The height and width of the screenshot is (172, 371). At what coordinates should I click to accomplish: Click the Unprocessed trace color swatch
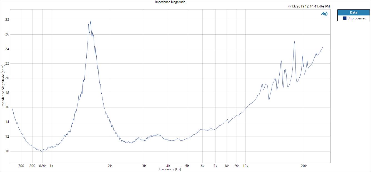(x=345, y=18)
